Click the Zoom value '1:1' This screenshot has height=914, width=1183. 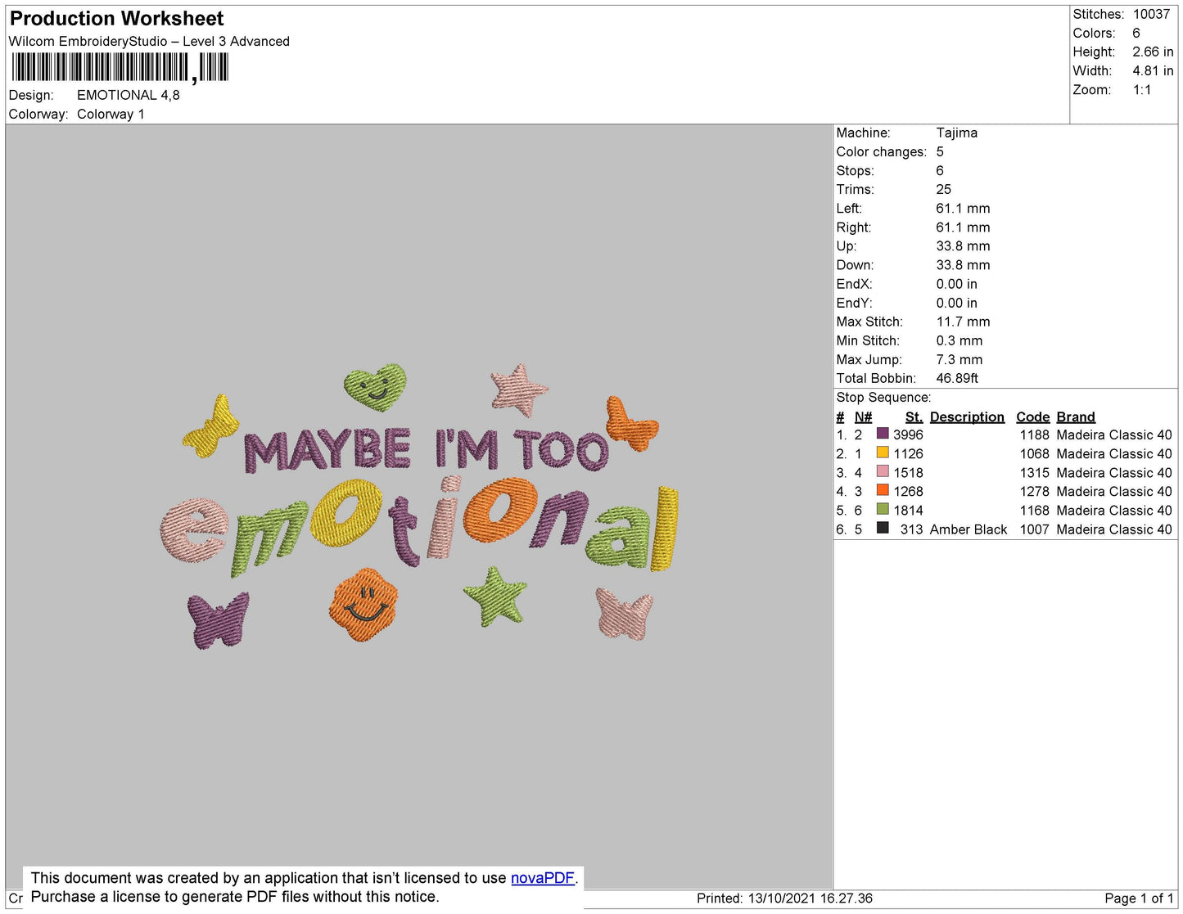[1142, 90]
